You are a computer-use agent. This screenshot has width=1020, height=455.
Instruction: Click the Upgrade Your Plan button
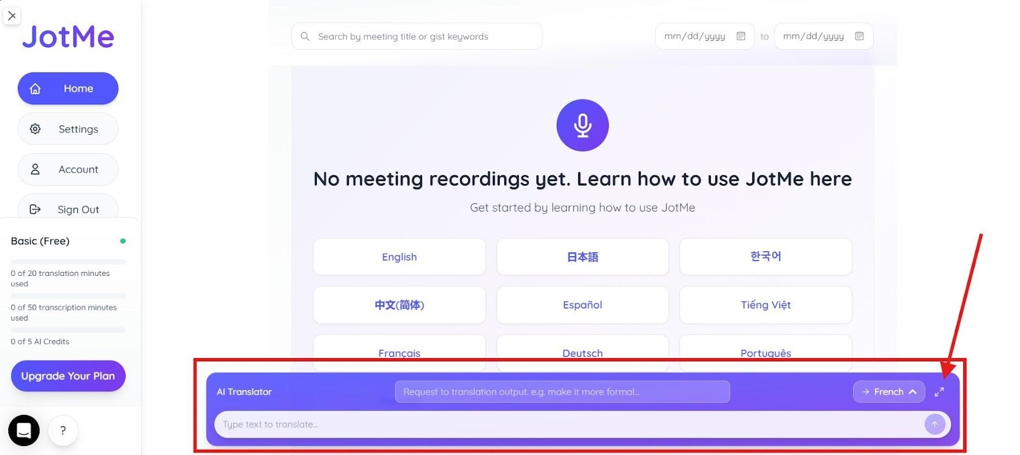pyautogui.click(x=68, y=376)
